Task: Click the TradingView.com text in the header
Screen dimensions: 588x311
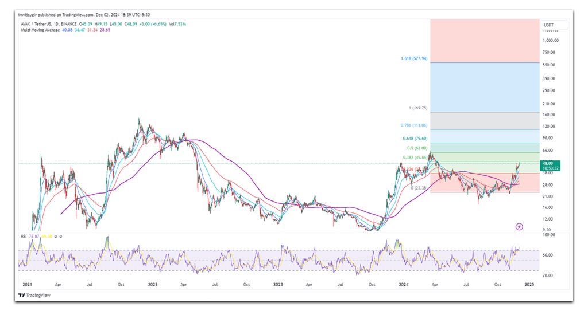Action: click(x=78, y=15)
